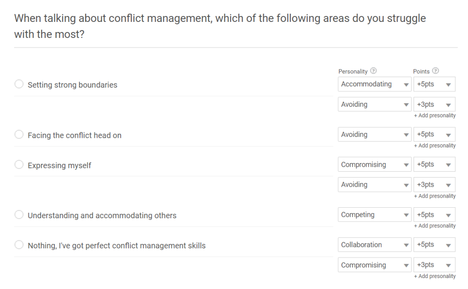Add personality to the last answer option
The image size is (468, 289).
coord(435,277)
